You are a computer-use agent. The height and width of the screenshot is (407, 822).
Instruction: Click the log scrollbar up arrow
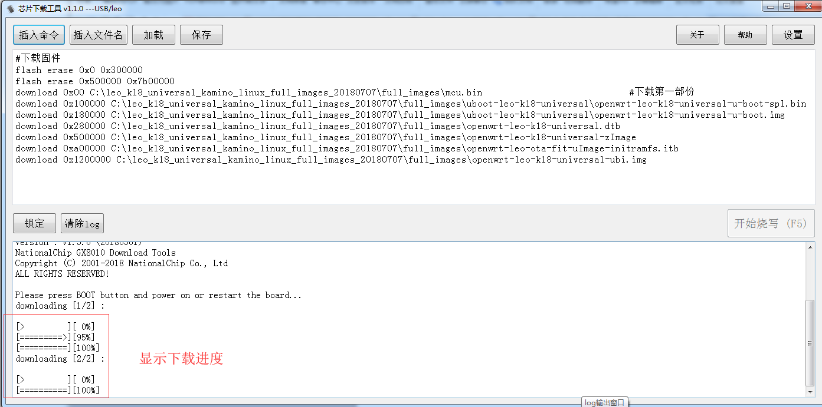pos(811,247)
